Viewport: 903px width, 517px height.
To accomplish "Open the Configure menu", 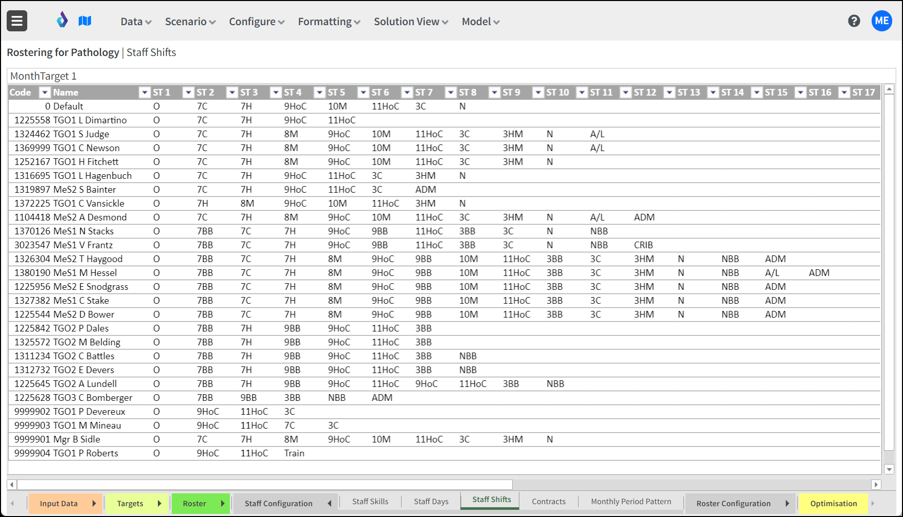I will [x=257, y=22].
